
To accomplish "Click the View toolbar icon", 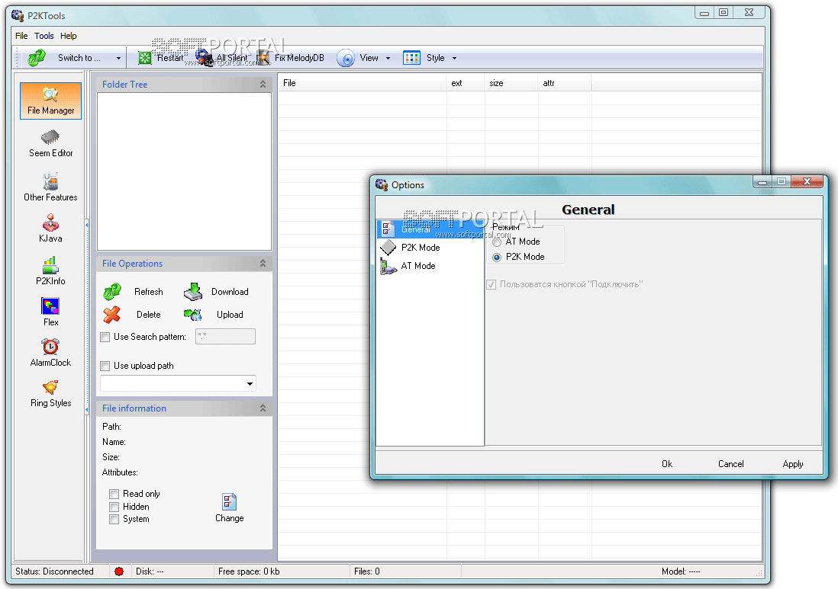I will [x=346, y=58].
